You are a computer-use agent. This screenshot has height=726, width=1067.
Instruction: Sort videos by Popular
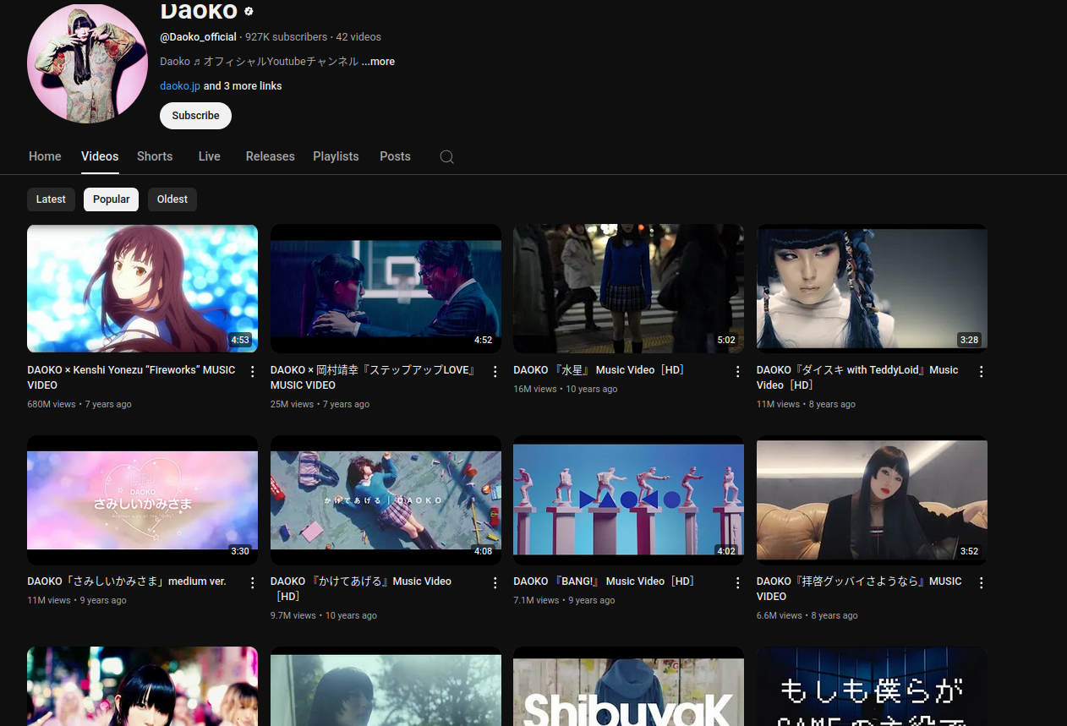point(111,199)
